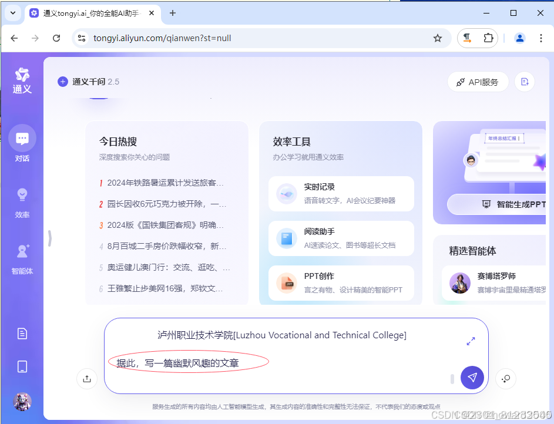
Task: Open the 智能体 agents section
Action: pyautogui.click(x=22, y=260)
